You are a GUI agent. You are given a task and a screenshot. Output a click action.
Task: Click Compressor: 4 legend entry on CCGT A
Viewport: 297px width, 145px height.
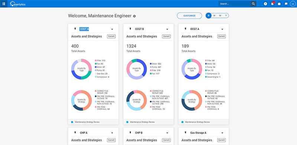tap(102, 77)
